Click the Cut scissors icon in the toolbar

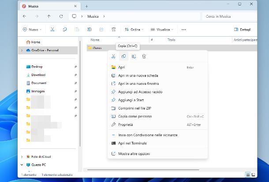pyautogui.click(x=52, y=30)
